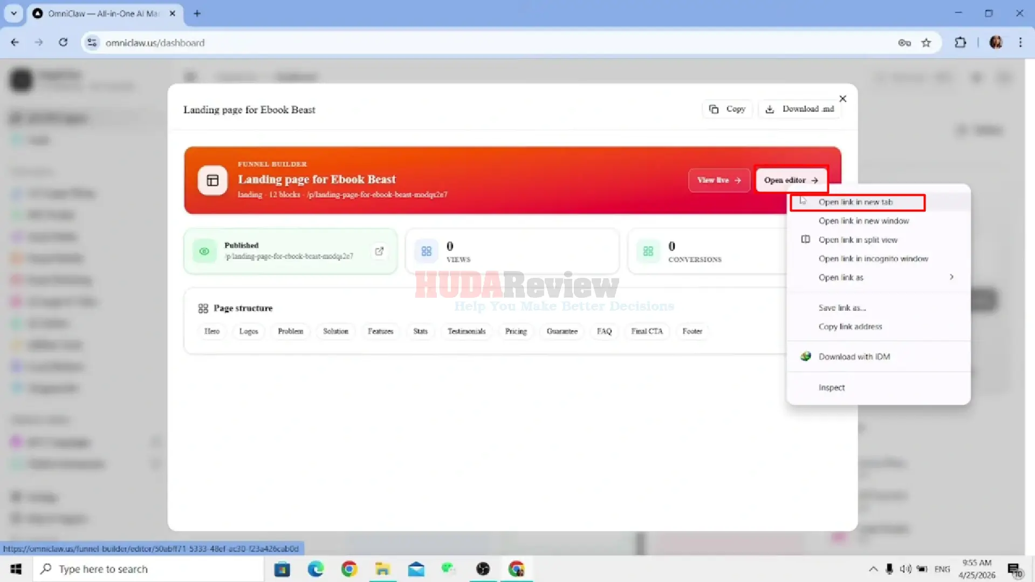
Task: Open Microsoft Edge from taskbar
Action: [316, 569]
